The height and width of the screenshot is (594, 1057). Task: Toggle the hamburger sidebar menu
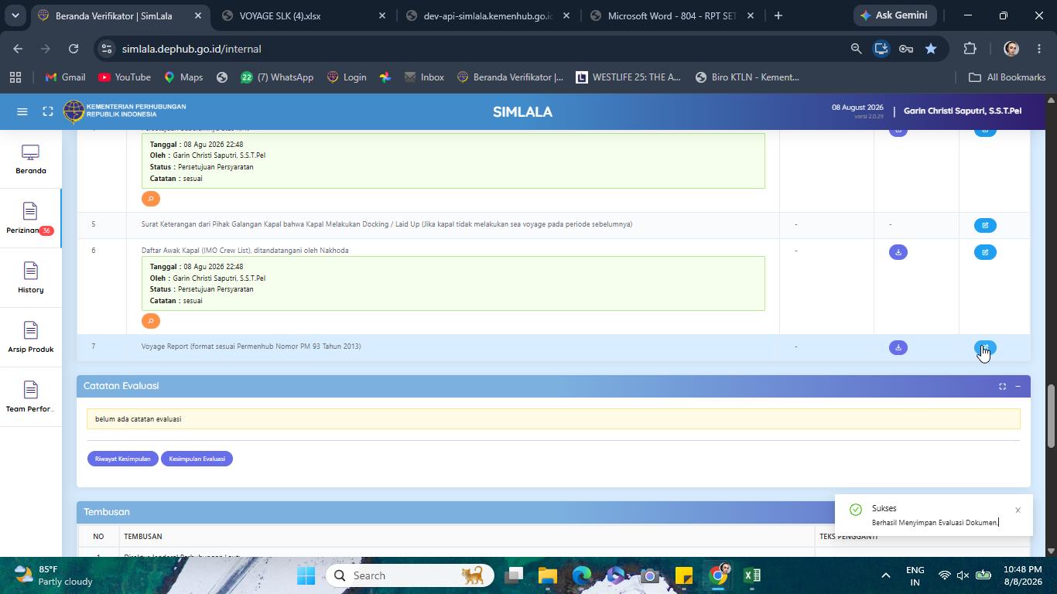click(x=22, y=111)
